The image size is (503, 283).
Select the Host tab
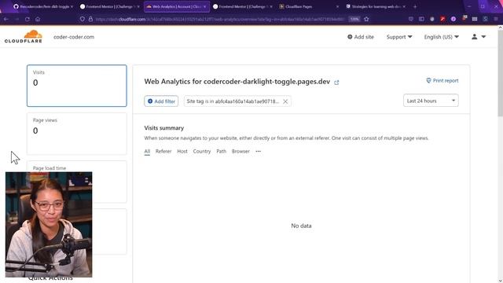click(182, 151)
